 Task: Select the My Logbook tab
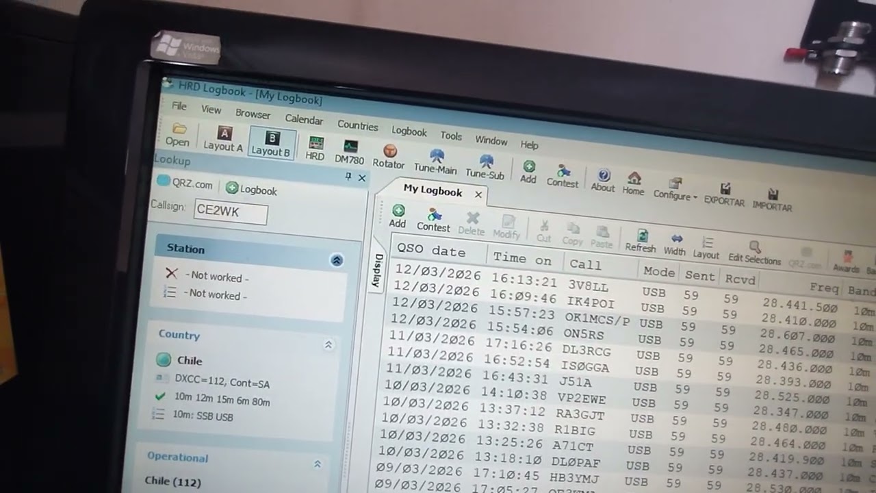click(433, 190)
